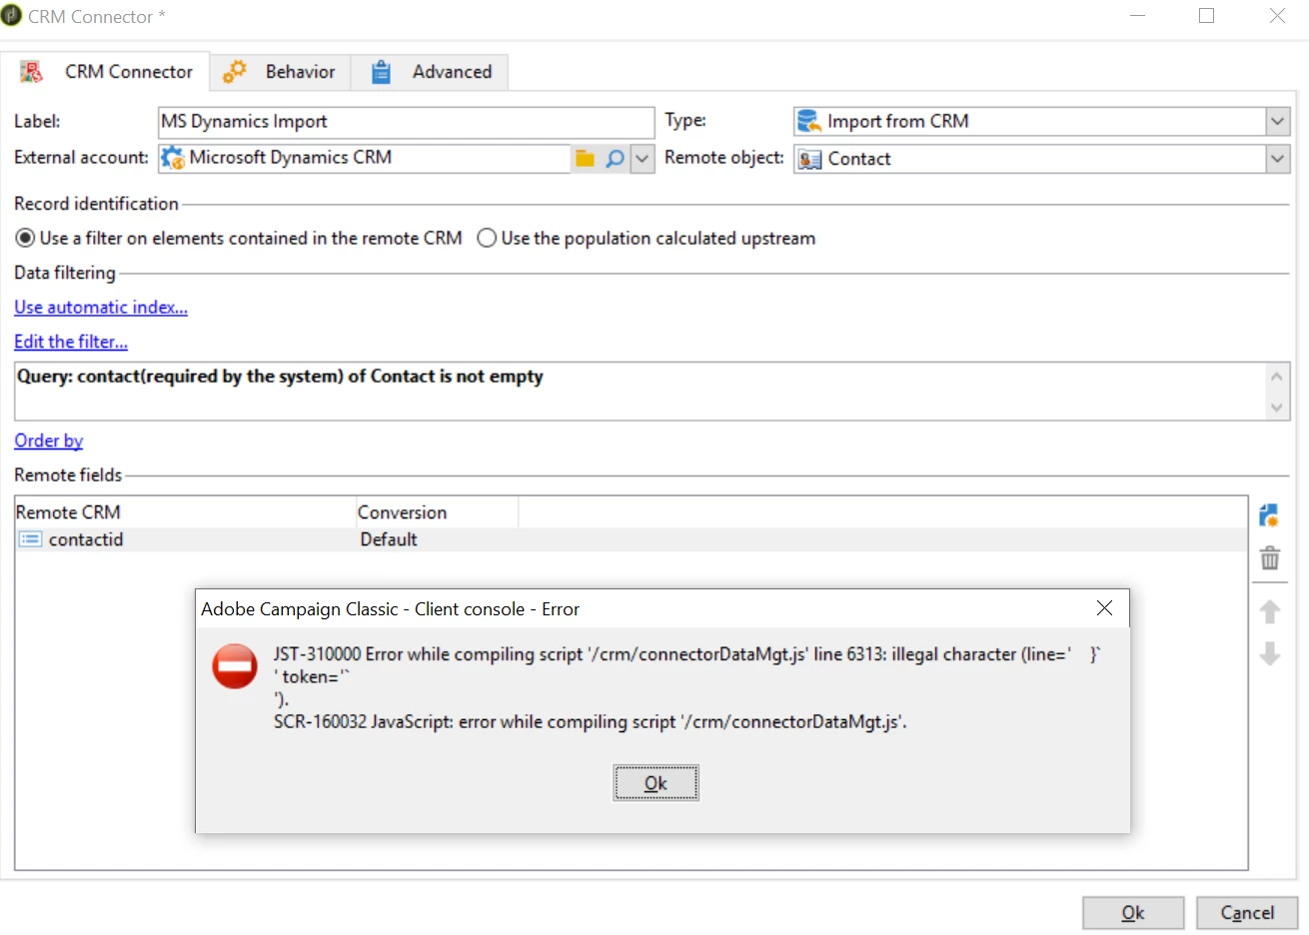This screenshot has width=1309, height=935.
Task: Click the 'Order by' link
Action: (x=48, y=441)
